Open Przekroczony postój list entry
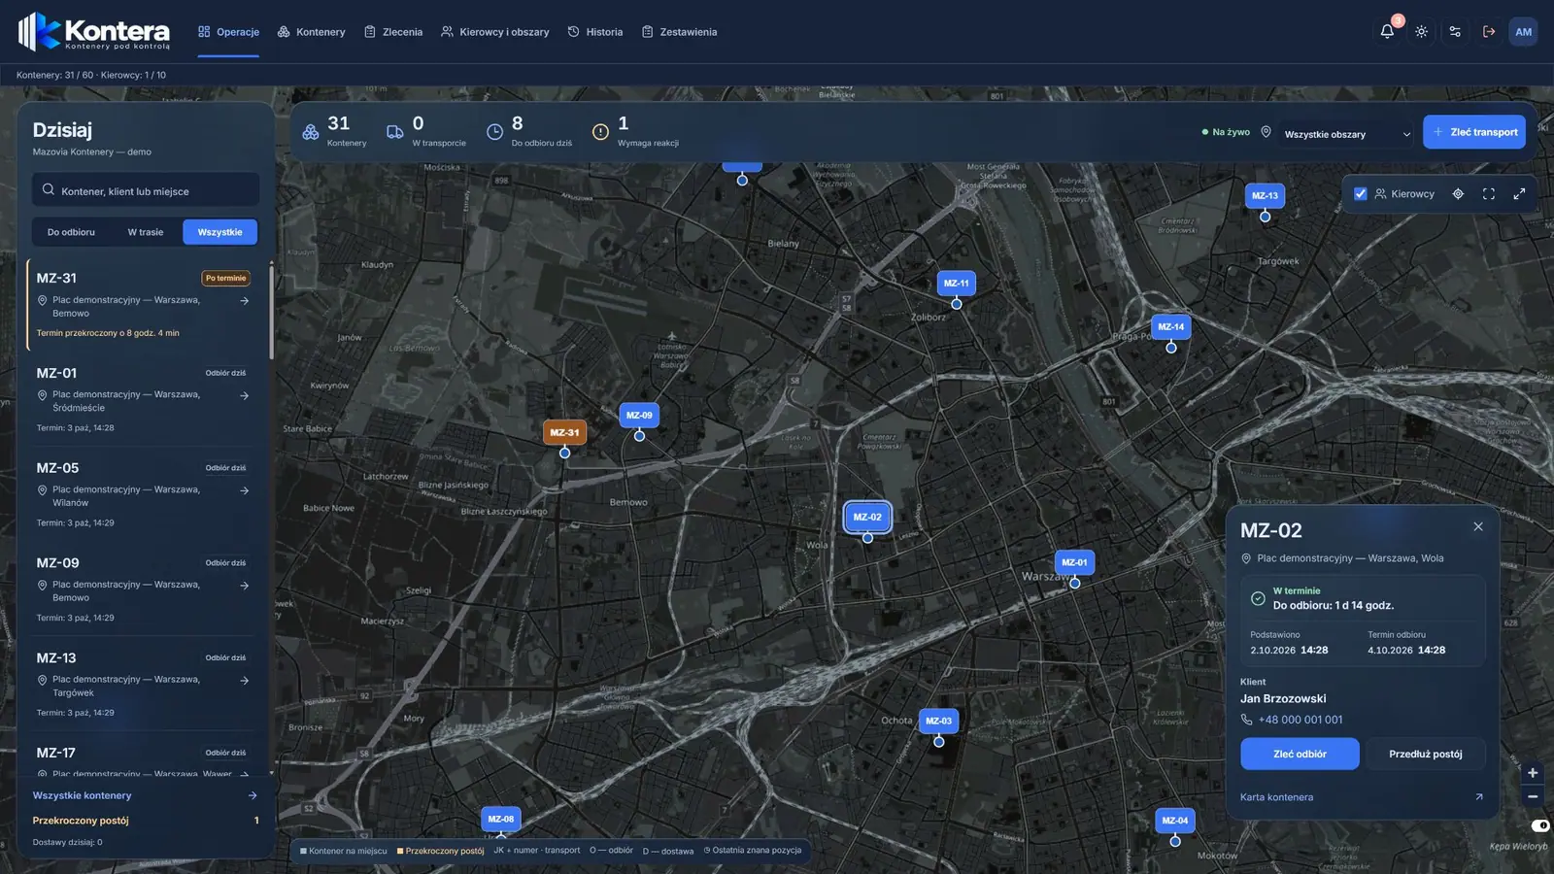This screenshot has width=1554, height=874. pos(146,821)
